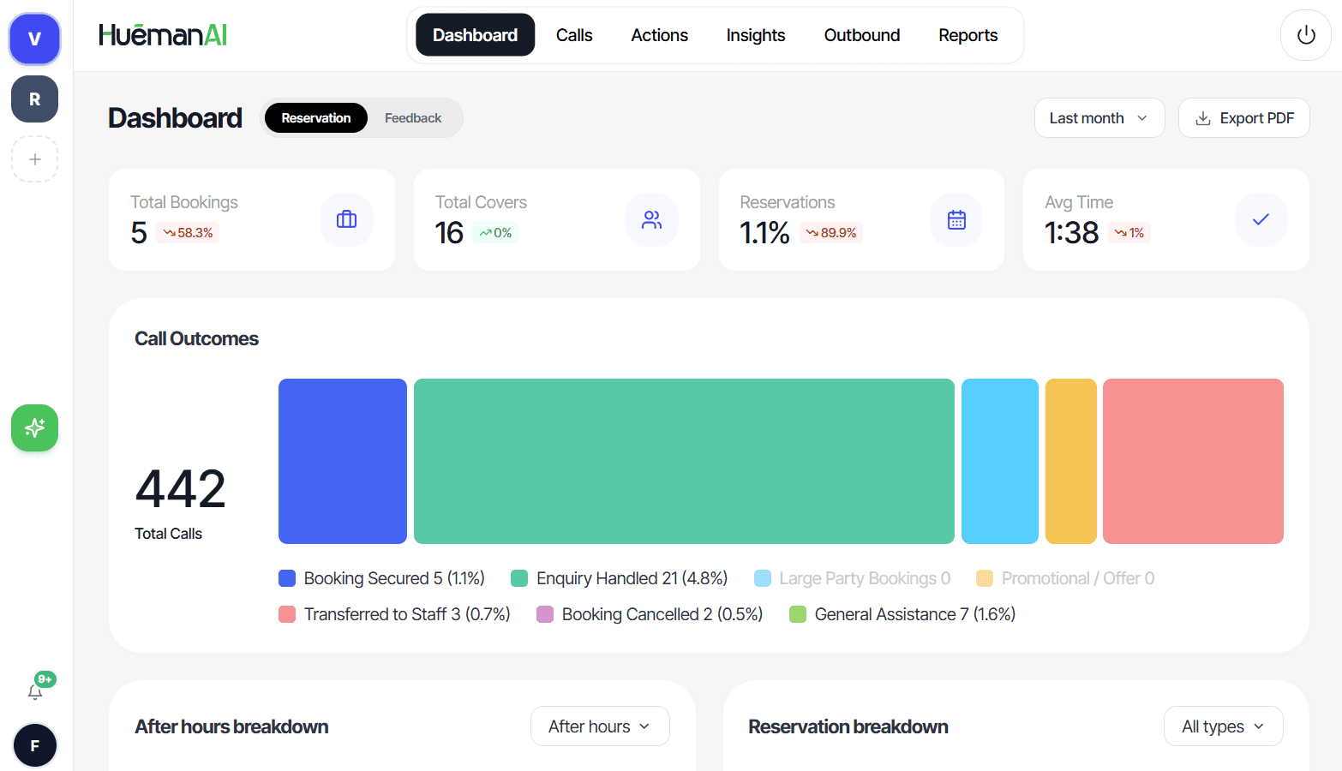Go to the Dashboard tab
The width and height of the screenshot is (1342, 771).
(x=475, y=35)
